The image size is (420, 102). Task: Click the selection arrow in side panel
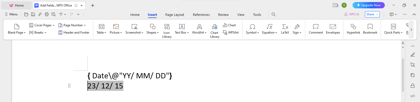click(x=413, y=65)
